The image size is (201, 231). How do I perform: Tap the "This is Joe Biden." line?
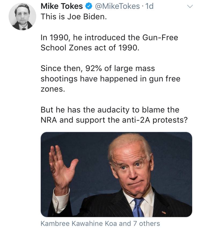pyautogui.click(x=74, y=17)
